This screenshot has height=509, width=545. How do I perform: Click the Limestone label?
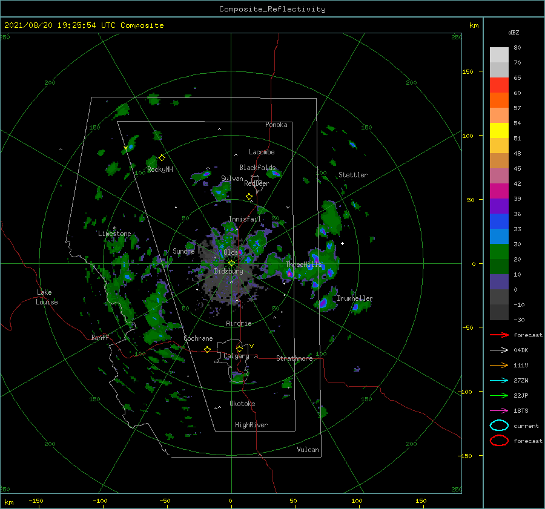point(114,234)
